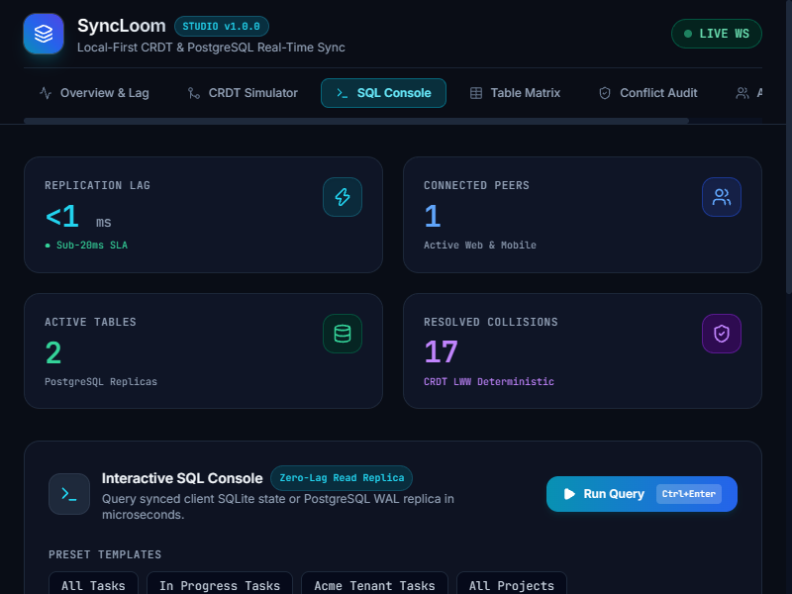Click the database icon in Active Tables card
Image resolution: width=792 pixels, height=594 pixels.
point(343,334)
